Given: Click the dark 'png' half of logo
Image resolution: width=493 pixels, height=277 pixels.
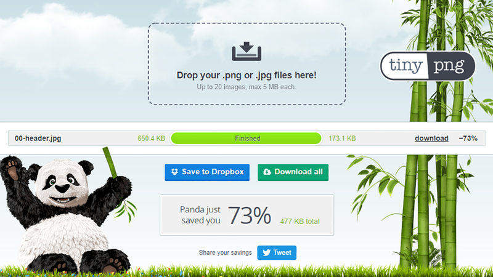Looking at the screenshot, I should coord(451,66).
